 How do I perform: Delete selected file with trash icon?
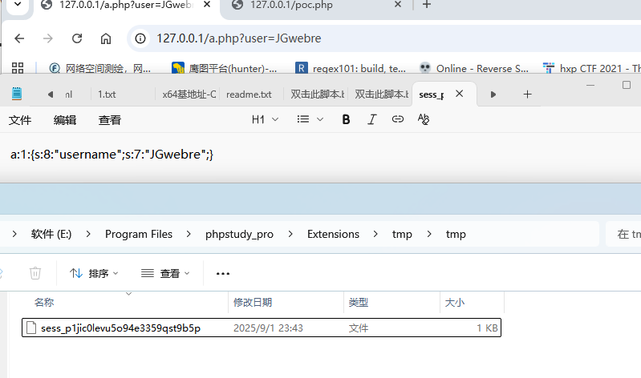coord(35,272)
